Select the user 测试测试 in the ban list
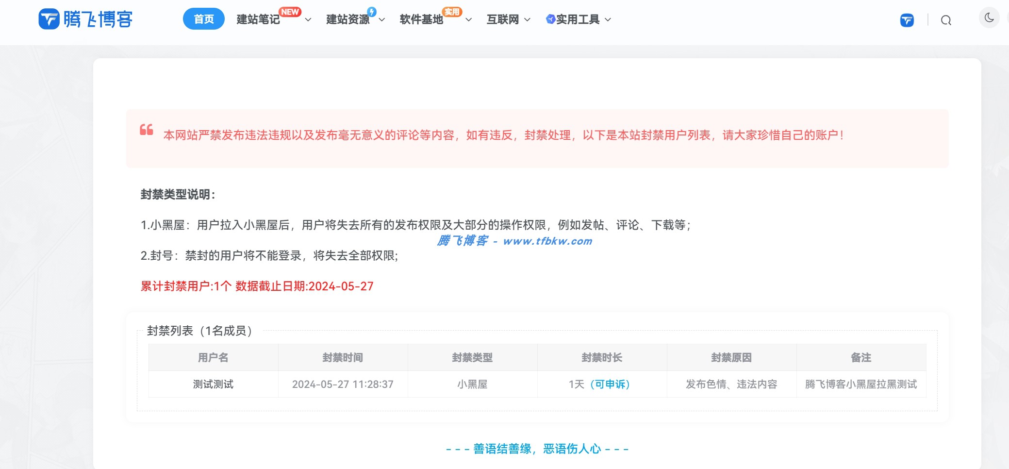The image size is (1009, 469). tap(213, 384)
